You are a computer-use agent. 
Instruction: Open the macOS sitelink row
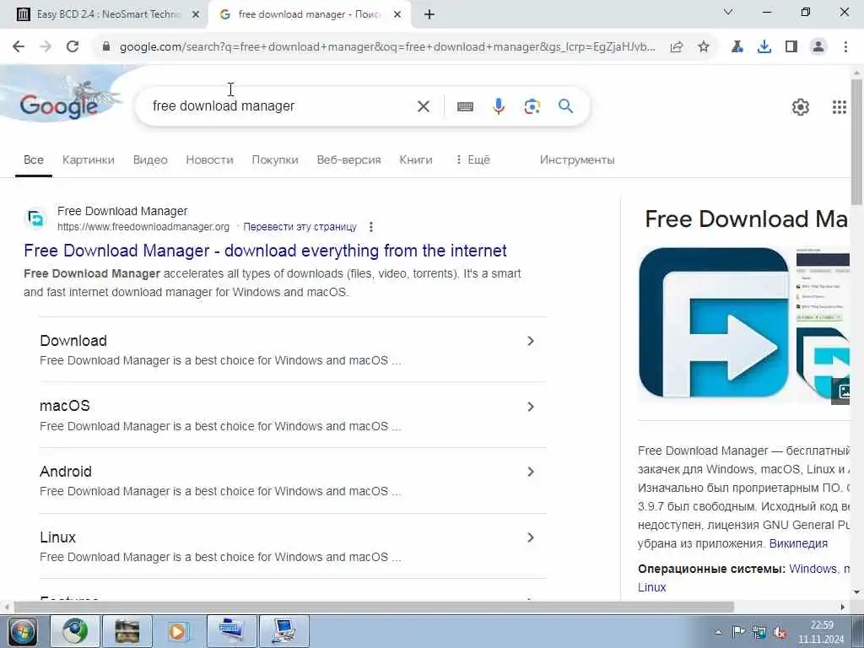(x=293, y=415)
